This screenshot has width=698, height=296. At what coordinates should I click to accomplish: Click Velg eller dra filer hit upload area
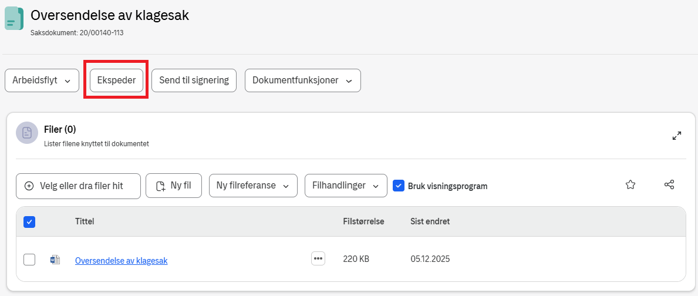78,186
